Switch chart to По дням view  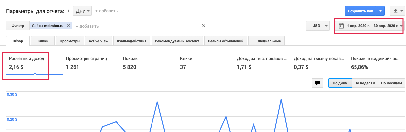[x=340, y=83]
